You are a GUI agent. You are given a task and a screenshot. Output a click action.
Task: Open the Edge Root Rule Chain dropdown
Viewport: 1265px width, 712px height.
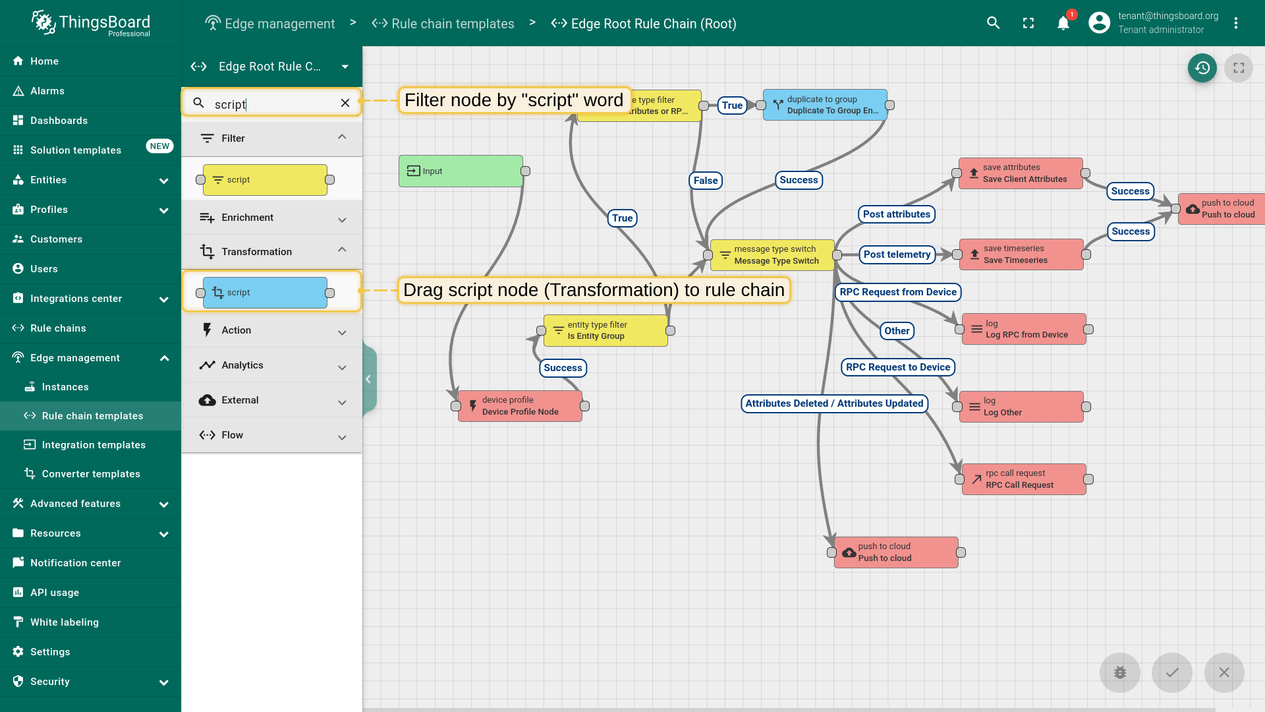(345, 67)
